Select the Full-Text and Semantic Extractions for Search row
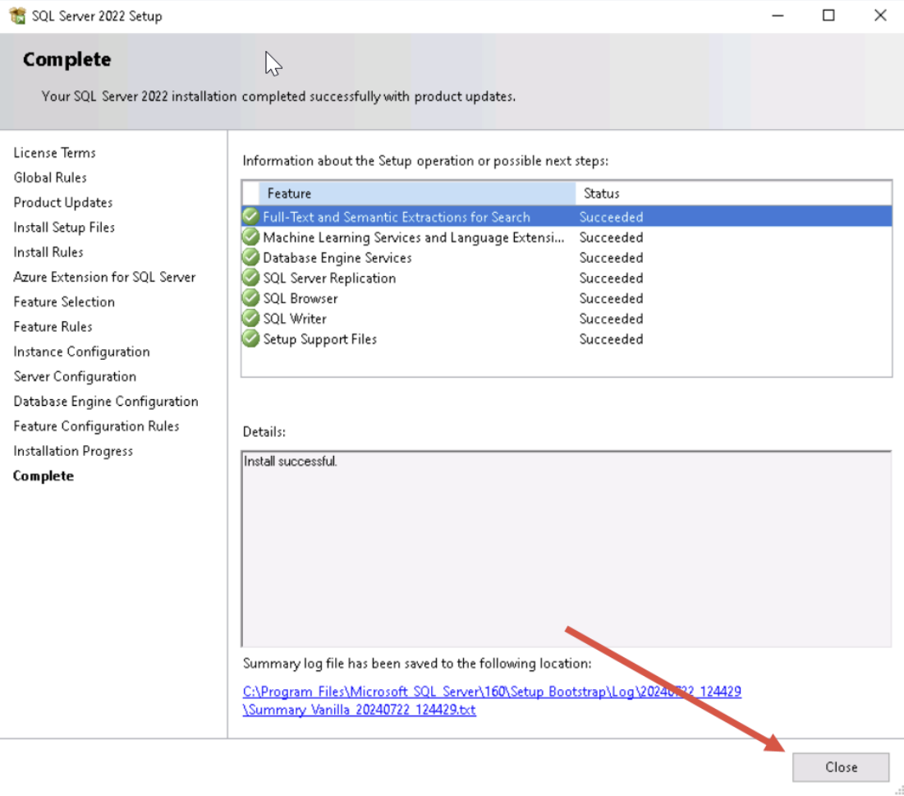Viewport: 904px width, 796px height. coord(567,217)
